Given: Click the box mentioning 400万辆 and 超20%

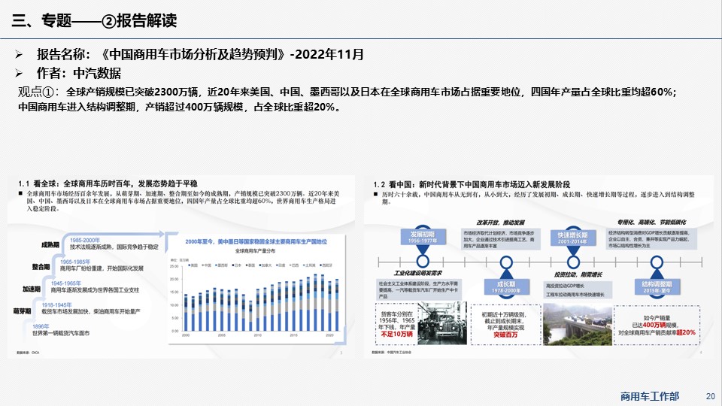Looking at the screenshot, I should pyautogui.click(x=657, y=325).
